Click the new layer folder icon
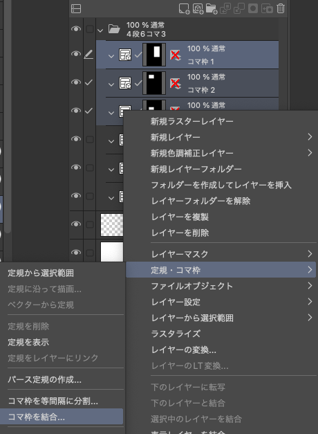 coord(212,8)
